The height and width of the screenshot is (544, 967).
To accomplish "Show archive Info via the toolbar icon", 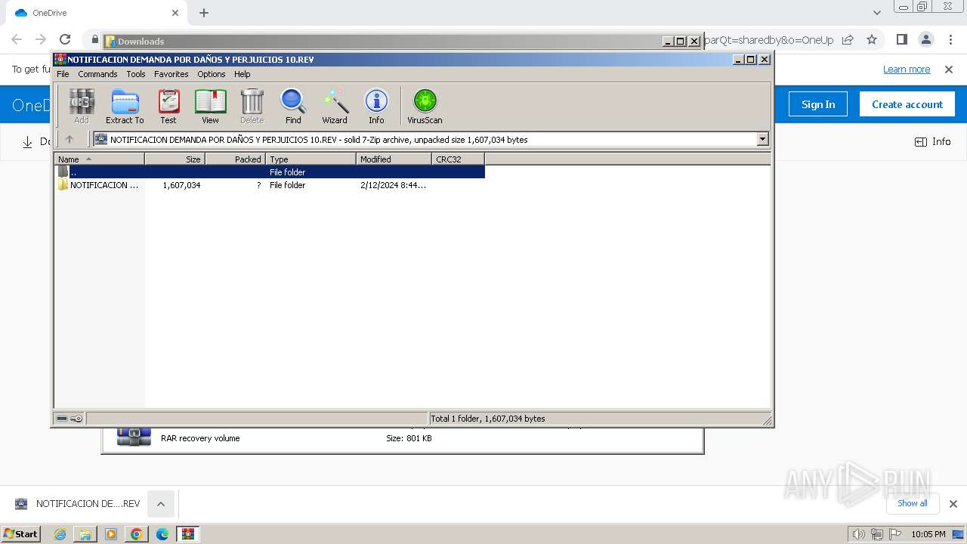I will (x=376, y=106).
